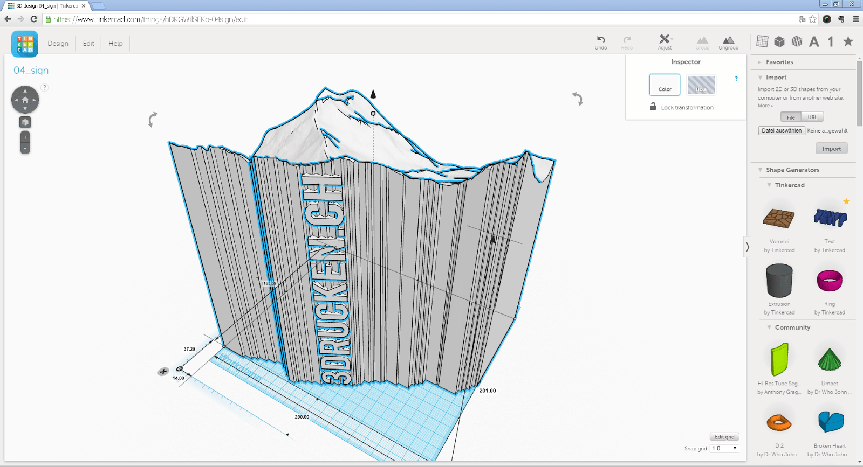
Task: Click the rotate handle at top right of model
Action: (578, 99)
